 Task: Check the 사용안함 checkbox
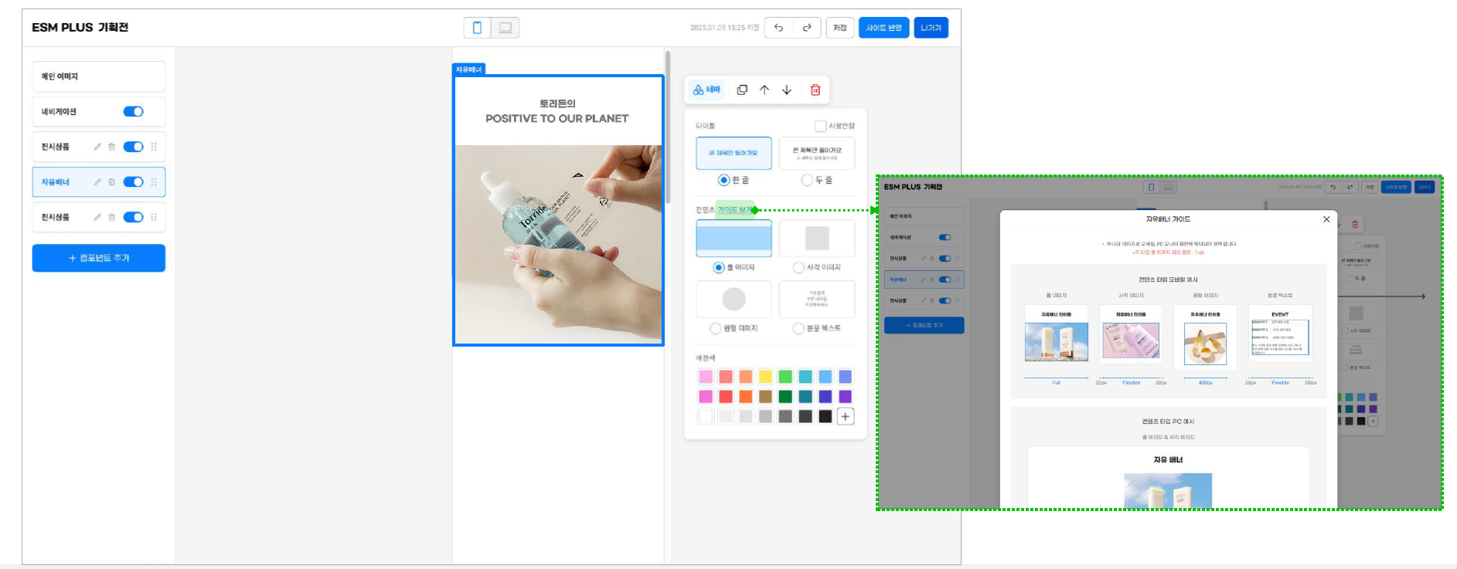820,126
